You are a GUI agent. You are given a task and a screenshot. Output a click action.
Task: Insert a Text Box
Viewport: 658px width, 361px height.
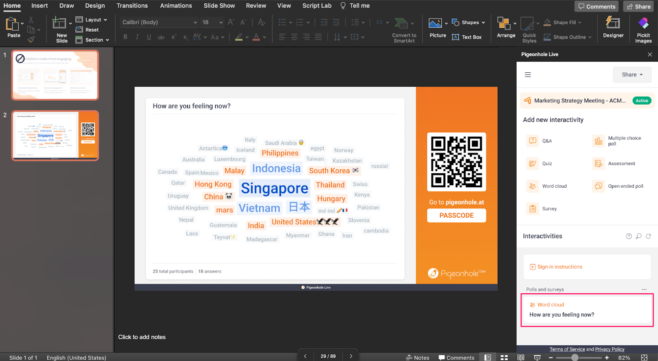[x=467, y=37]
